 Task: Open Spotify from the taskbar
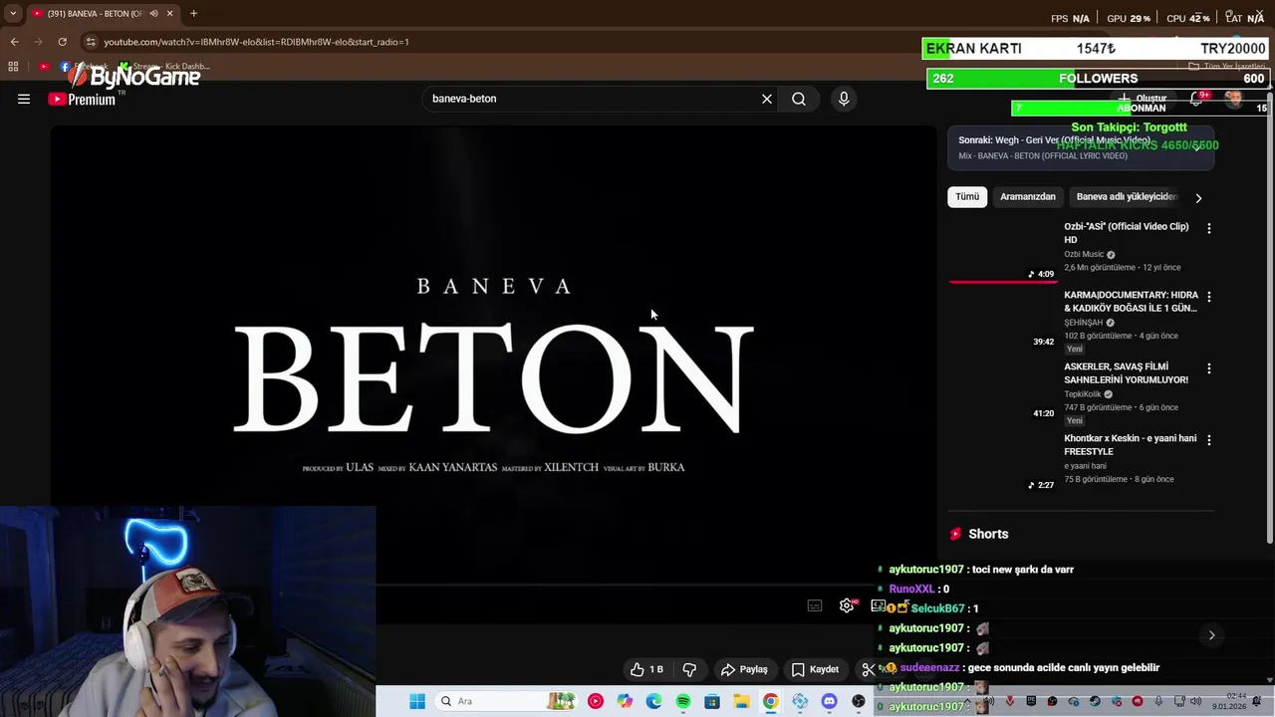tap(683, 701)
